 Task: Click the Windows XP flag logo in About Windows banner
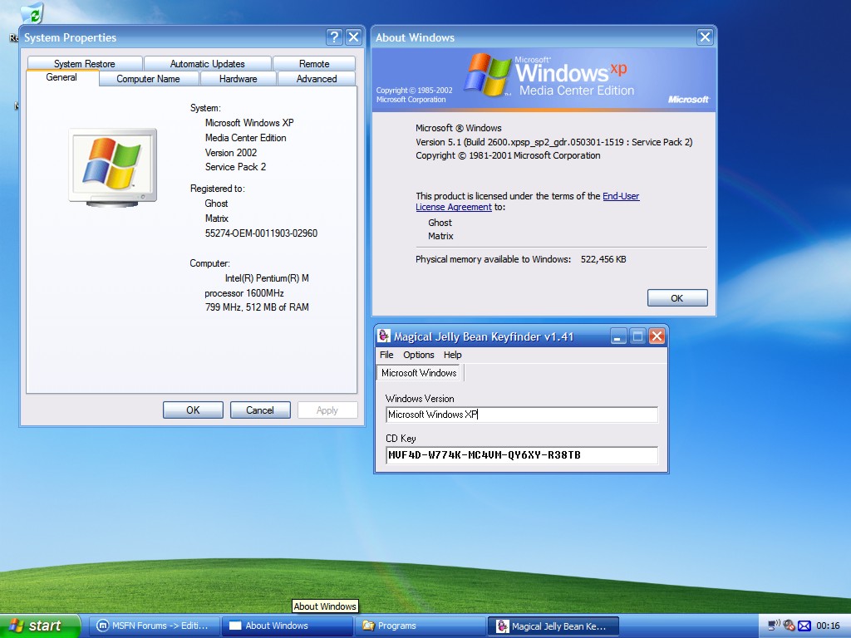tap(487, 76)
